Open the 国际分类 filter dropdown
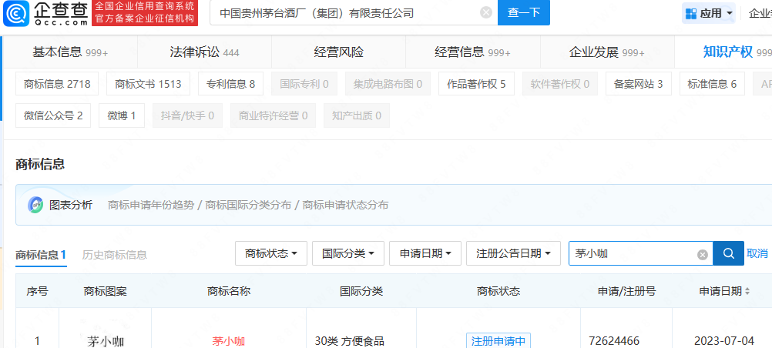The height and width of the screenshot is (348, 772). coord(348,253)
